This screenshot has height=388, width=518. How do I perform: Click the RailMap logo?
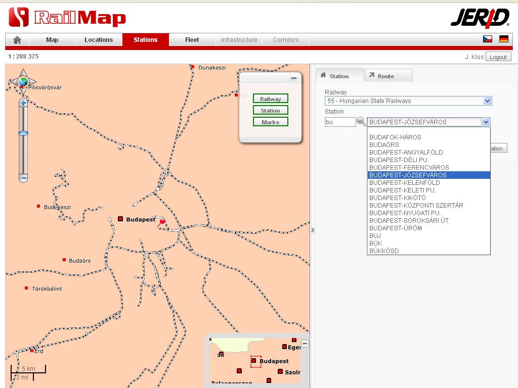pos(67,17)
